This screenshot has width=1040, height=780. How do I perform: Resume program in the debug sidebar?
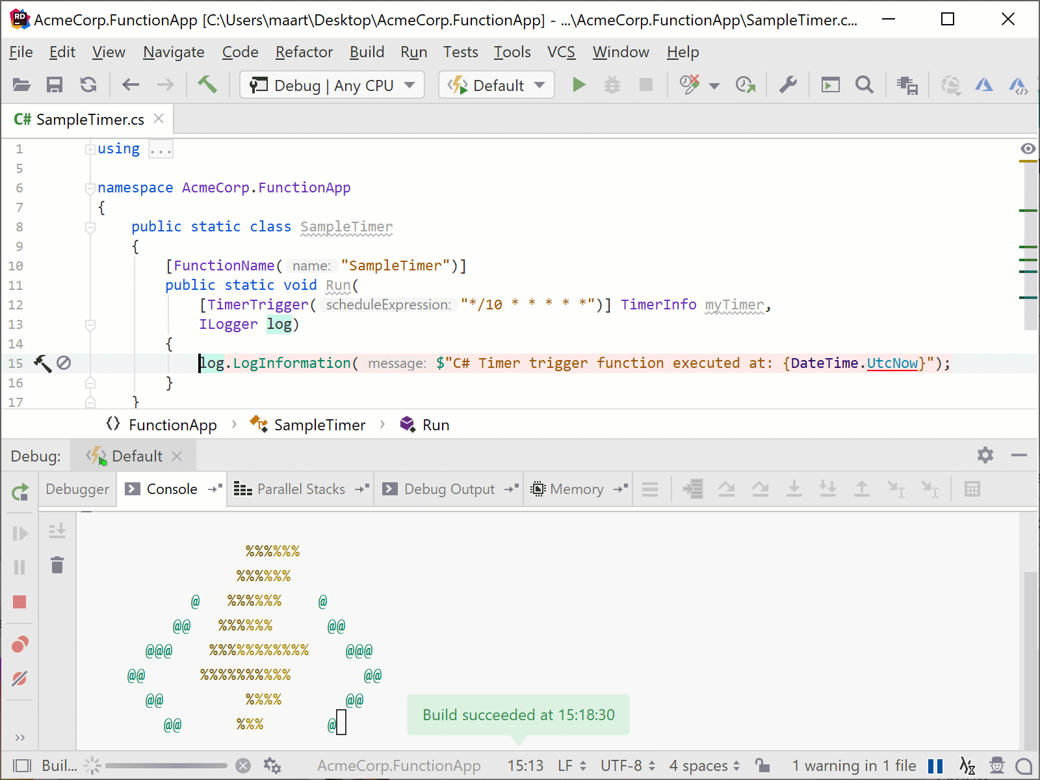[20, 534]
